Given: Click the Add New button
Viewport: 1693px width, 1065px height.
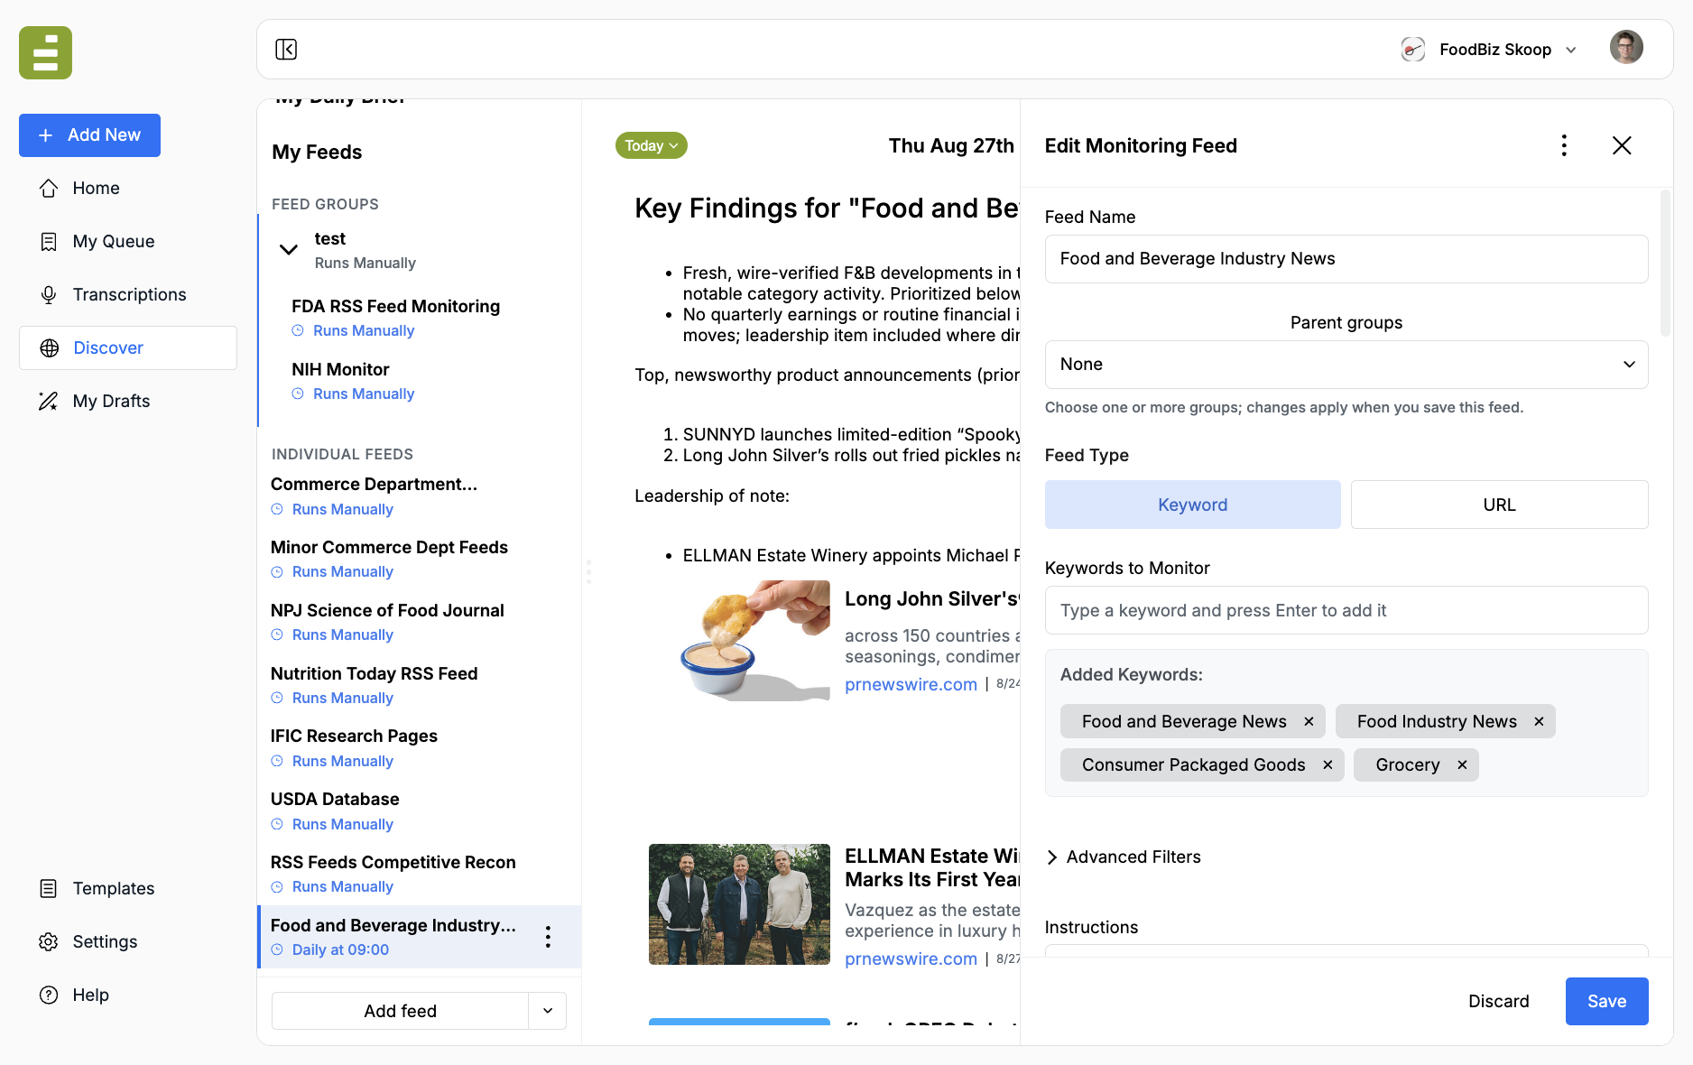Looking at the screenshot, I should (x=89, y=135).
